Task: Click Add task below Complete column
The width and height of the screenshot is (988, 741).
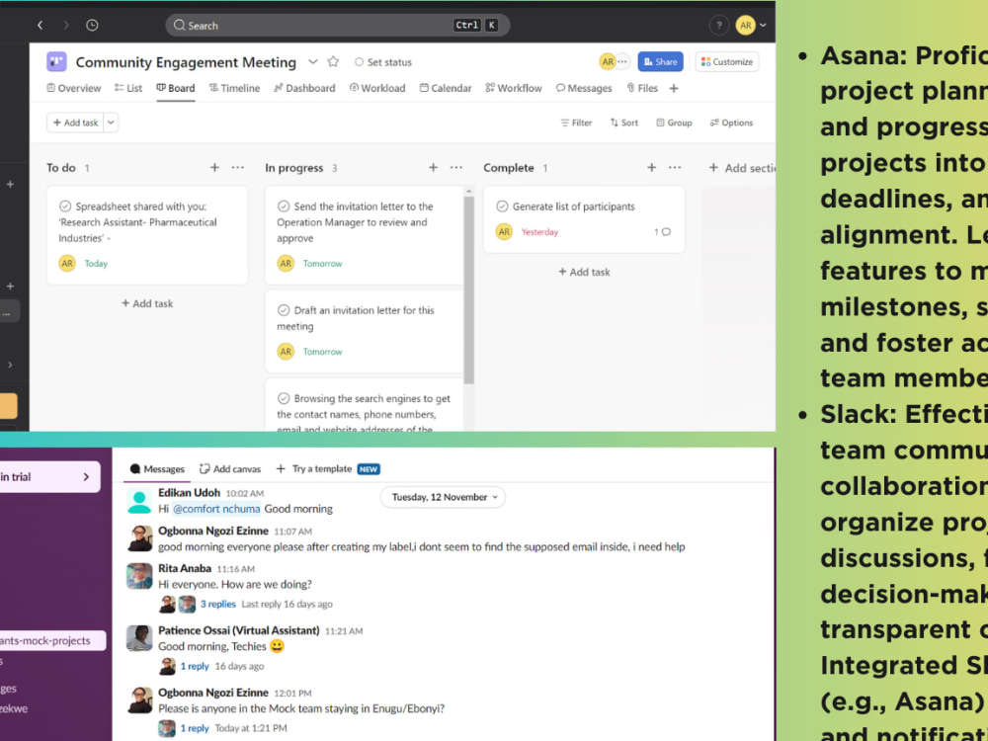Action: click(584, 272)
